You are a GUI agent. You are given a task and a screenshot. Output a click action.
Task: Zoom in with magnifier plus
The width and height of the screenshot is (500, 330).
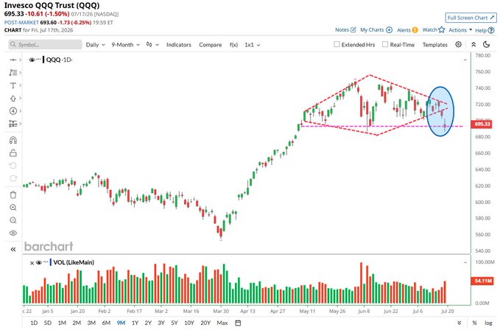pyautogui.click(x=13, y=208)
